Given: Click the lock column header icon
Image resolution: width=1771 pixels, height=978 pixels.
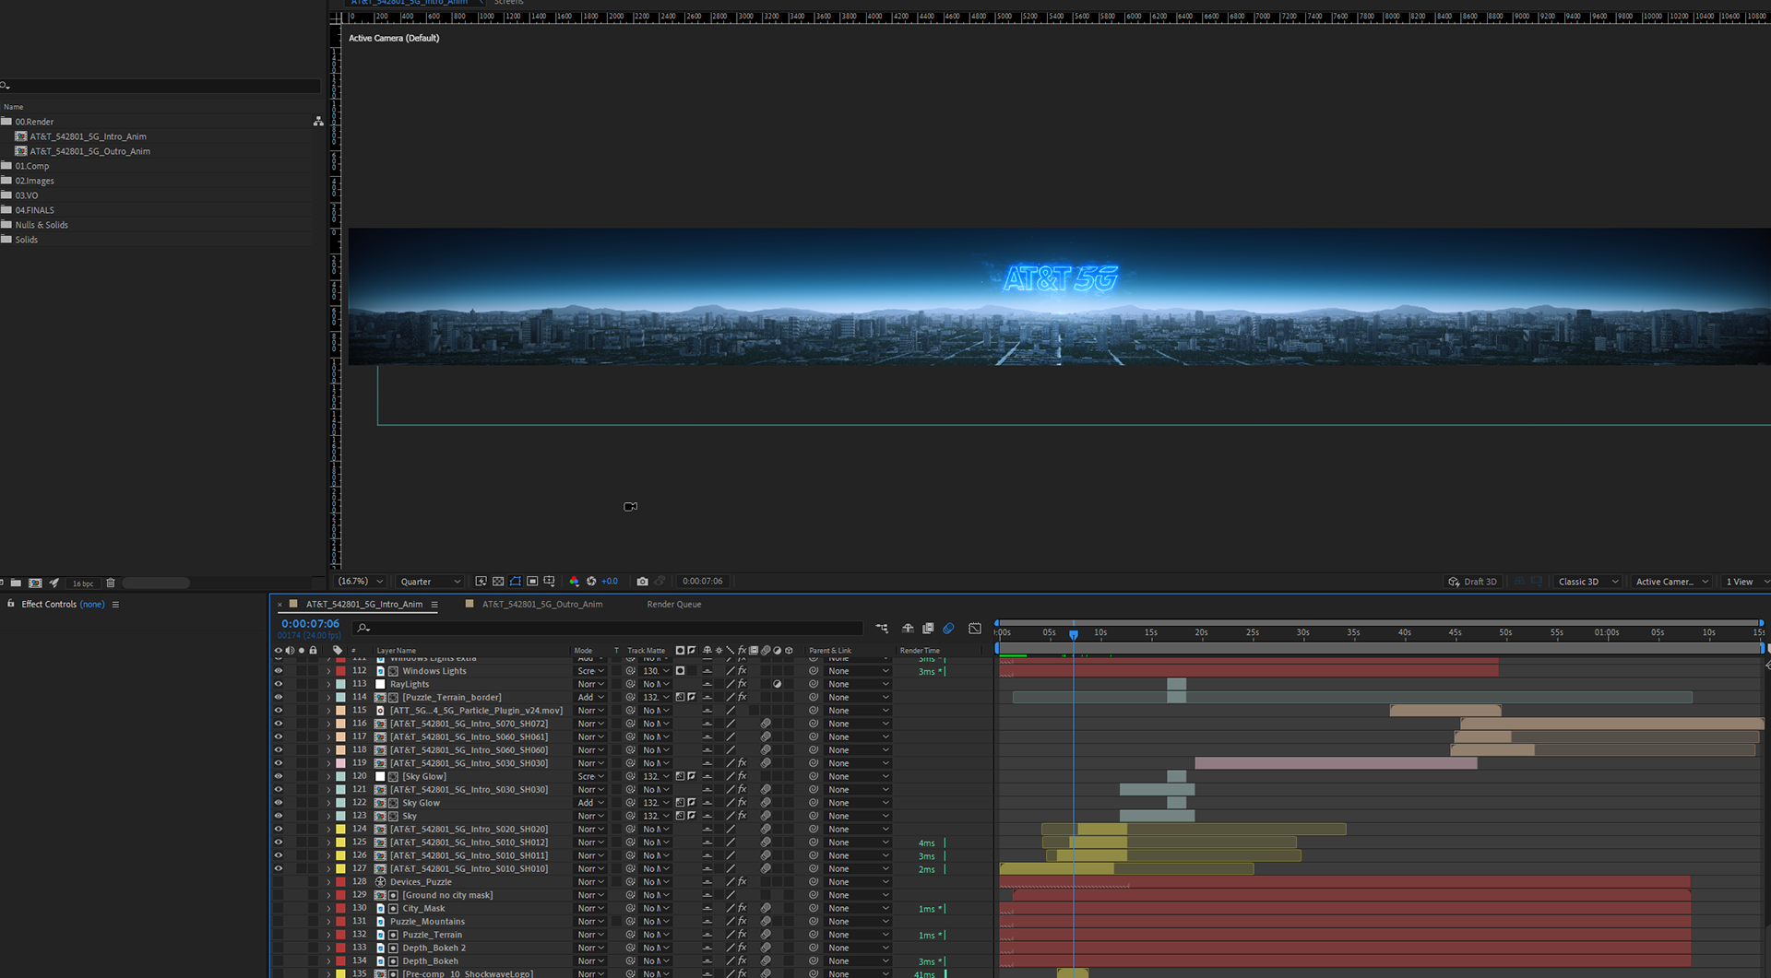Looking at the screenshot, I should click(314, 651).
